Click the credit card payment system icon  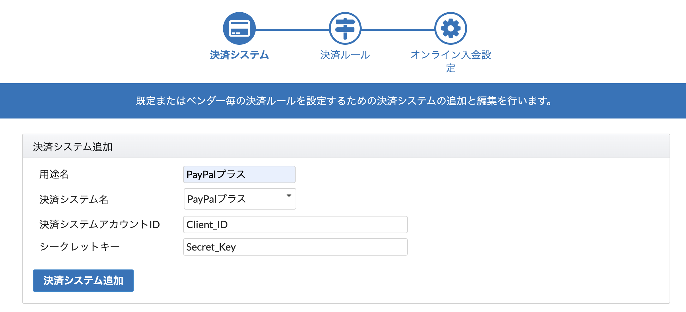[239, 28]
